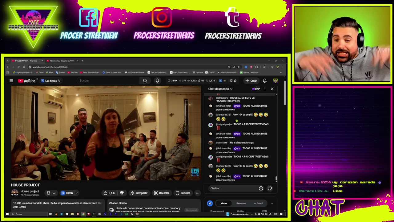Show more bookmarks overflow chevron

(280, 72)
